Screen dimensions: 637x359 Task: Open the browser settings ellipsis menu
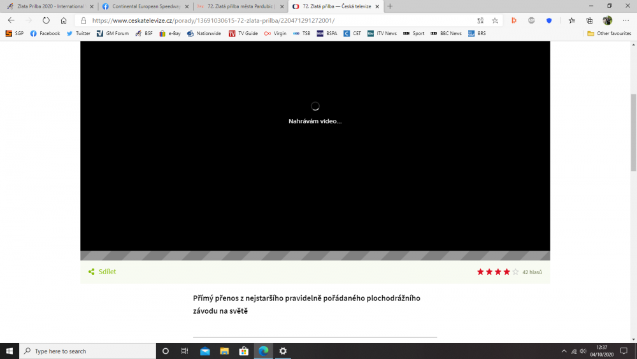point(625,20)
